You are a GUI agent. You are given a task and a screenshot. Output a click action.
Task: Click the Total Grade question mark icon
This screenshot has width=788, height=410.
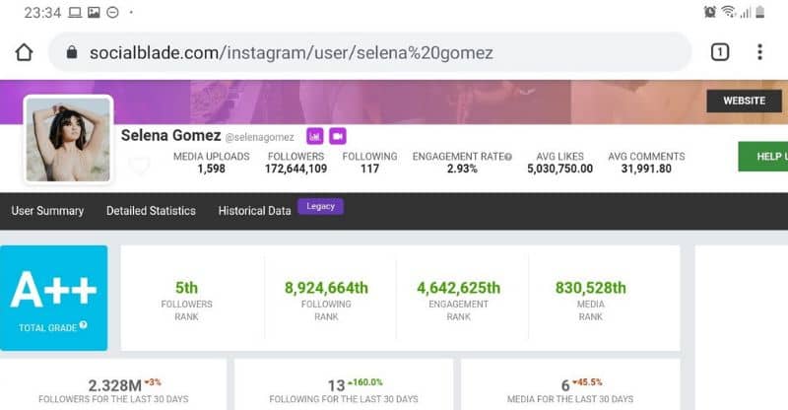[x=84, y=325]
